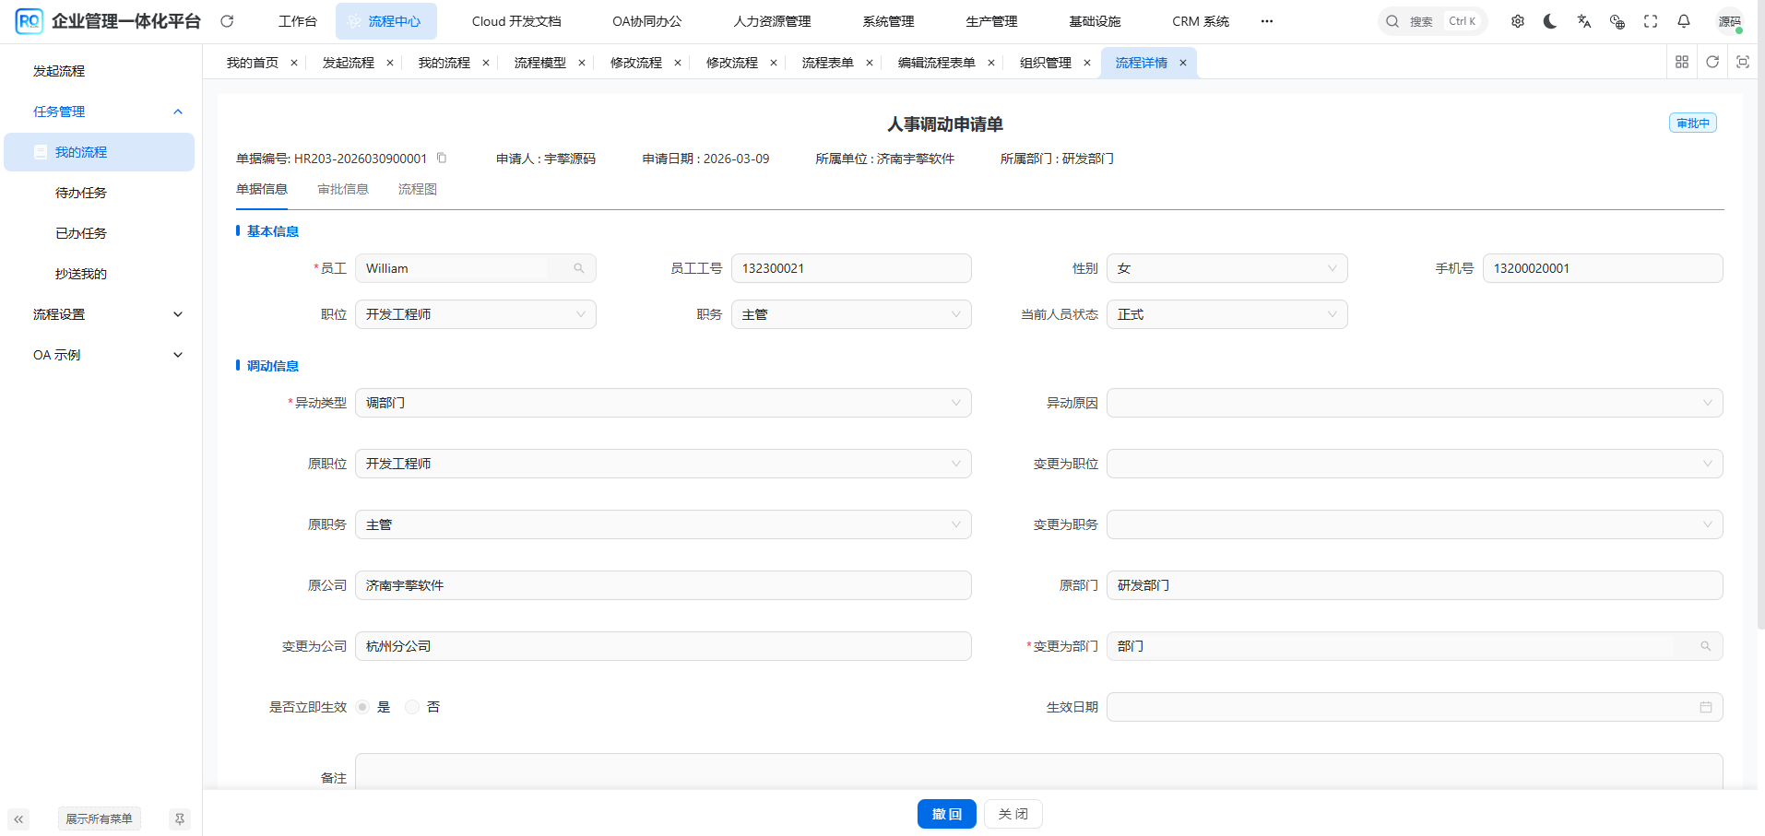The image size is (1765, 836).
Task: Click the 撤回 button
Action: pos(946,814)
